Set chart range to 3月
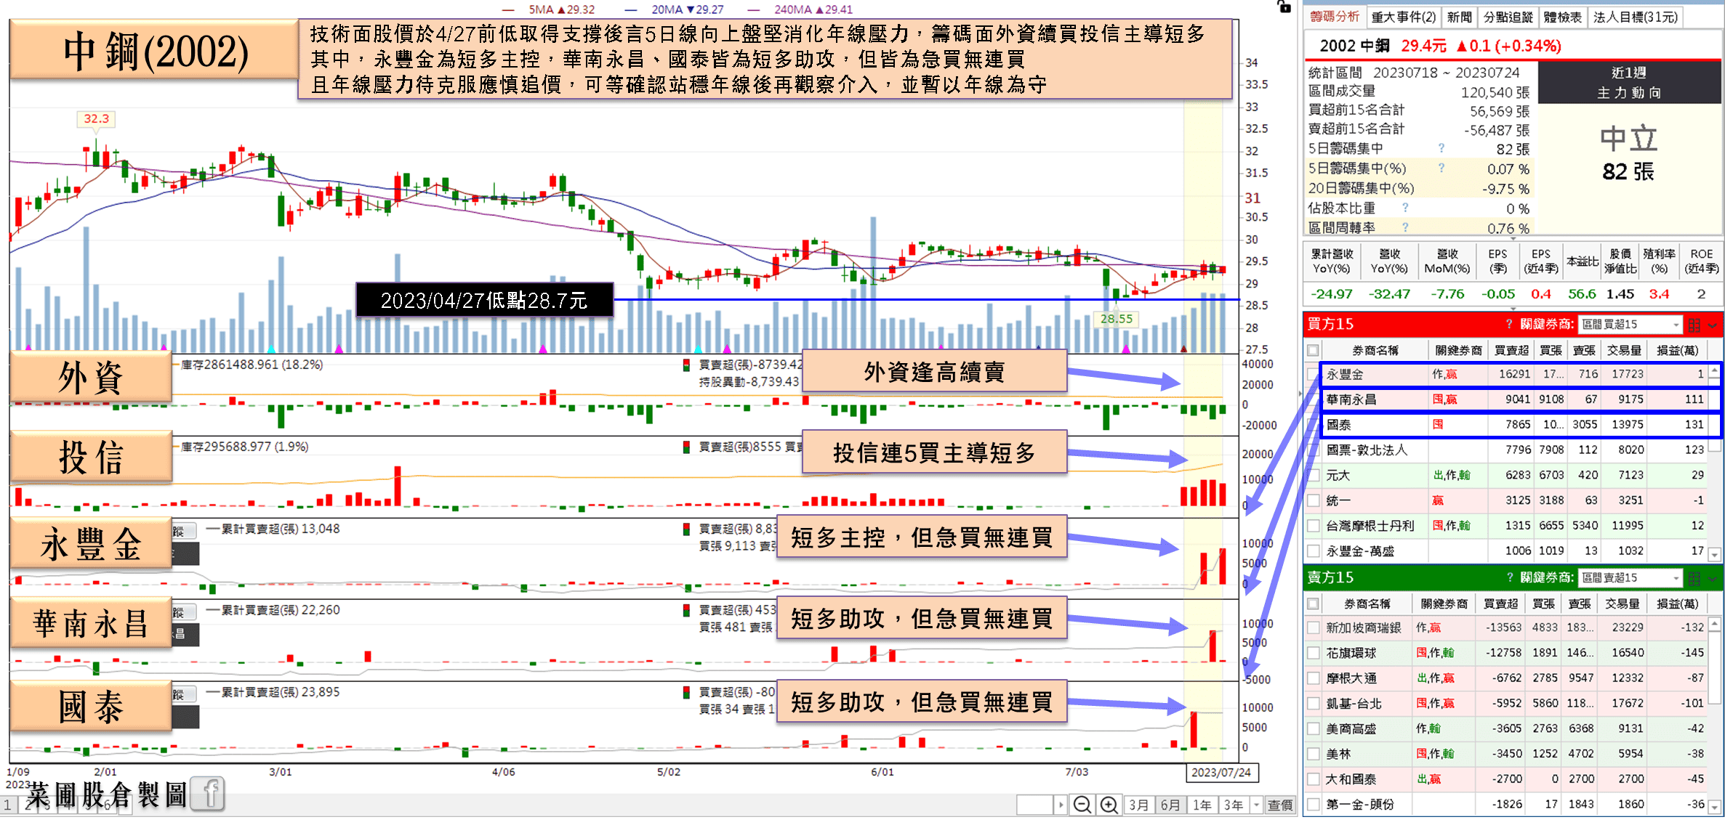The image size is (1725, 833). point(1139,805)
